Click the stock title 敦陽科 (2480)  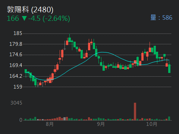pos(30,10)
